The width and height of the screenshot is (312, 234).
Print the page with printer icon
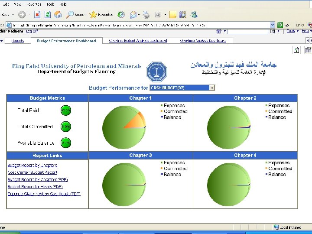tap(146, 15)
